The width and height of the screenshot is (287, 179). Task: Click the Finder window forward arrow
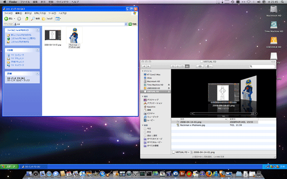coord(148,66)
